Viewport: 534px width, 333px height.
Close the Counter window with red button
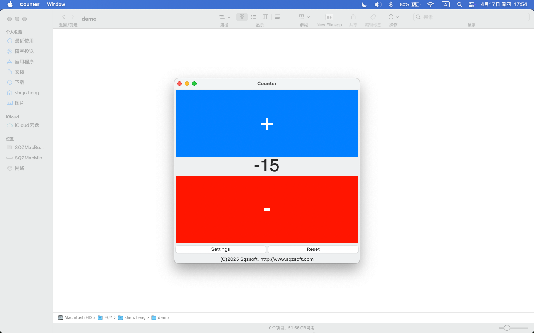tap(179, 84)
